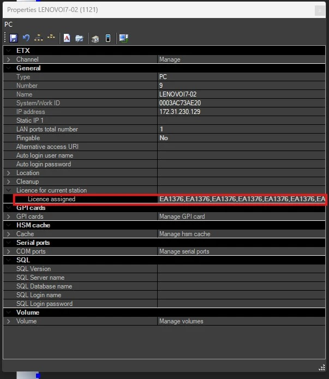Click the blue Undo arrow icon
This screenshot has width=329, height=379.
tap(26, 38)
